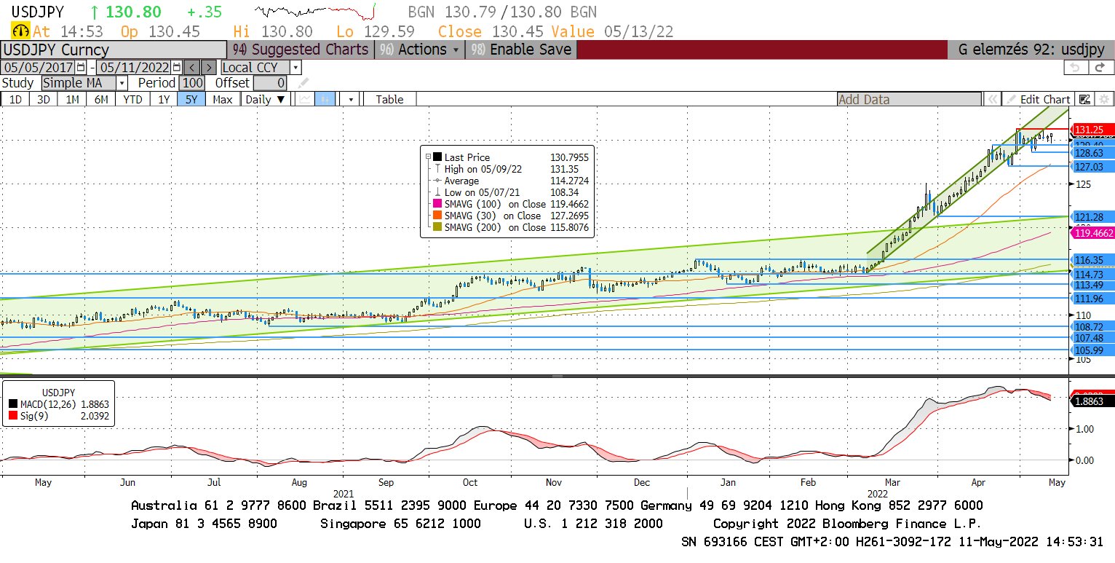The height and width of the screenshot is (563, 1115).
Task: Select the 1M time range tab
Action: [72, 99]
